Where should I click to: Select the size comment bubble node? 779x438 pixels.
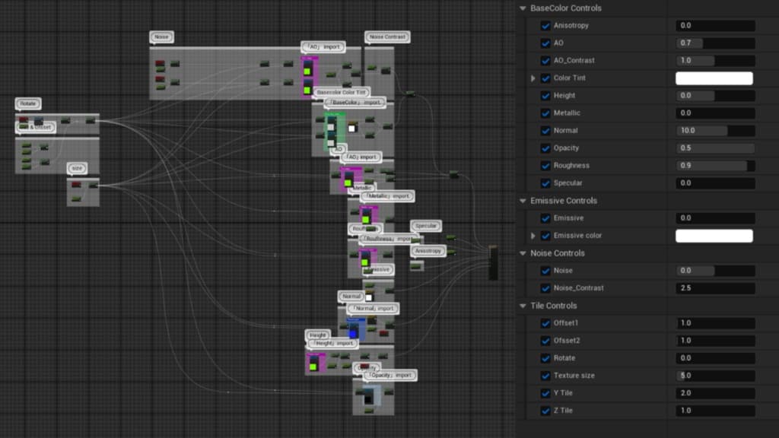pos(77,168)
